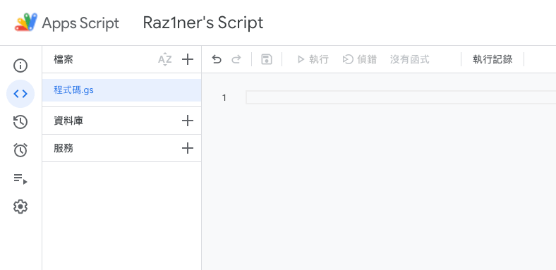
Task: Open the 執行記錄 execution log
Action: [492, 59]
